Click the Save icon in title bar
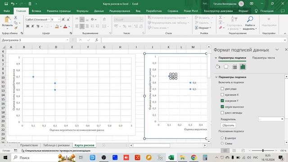The height and width of the screenshot is (162, 288). [x=6, y=4]
